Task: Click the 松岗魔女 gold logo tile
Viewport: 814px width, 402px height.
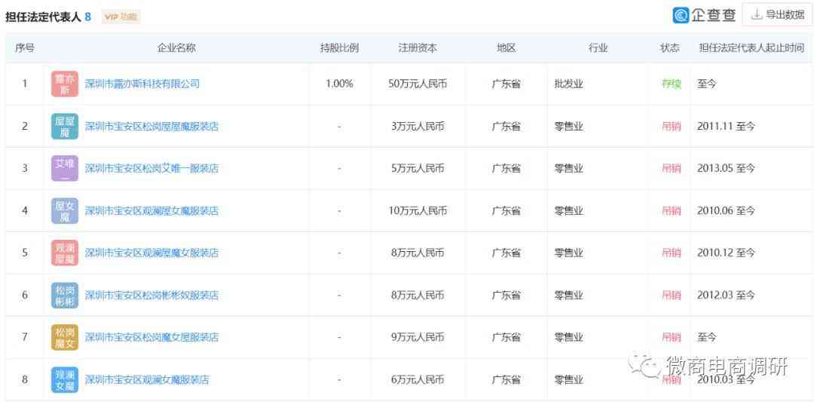Action: (x=64, y=337)
